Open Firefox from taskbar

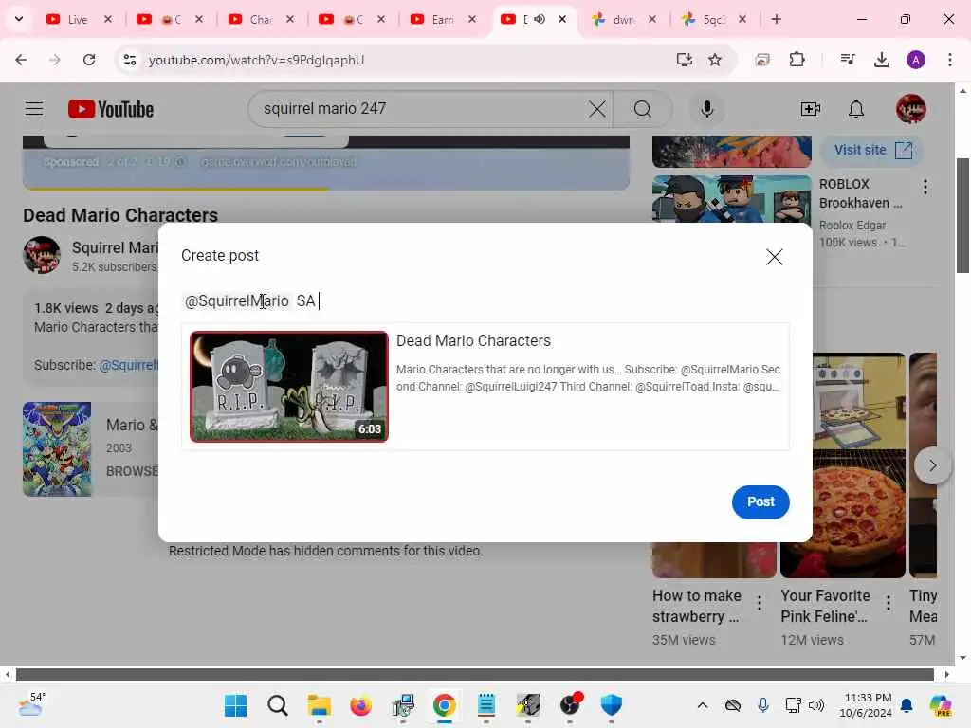tap(361, 705)
